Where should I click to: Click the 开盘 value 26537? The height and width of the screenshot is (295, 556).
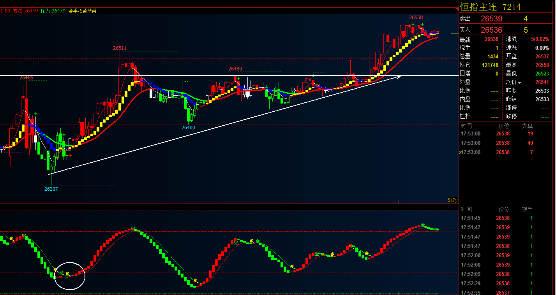click(x=542, y=56)
